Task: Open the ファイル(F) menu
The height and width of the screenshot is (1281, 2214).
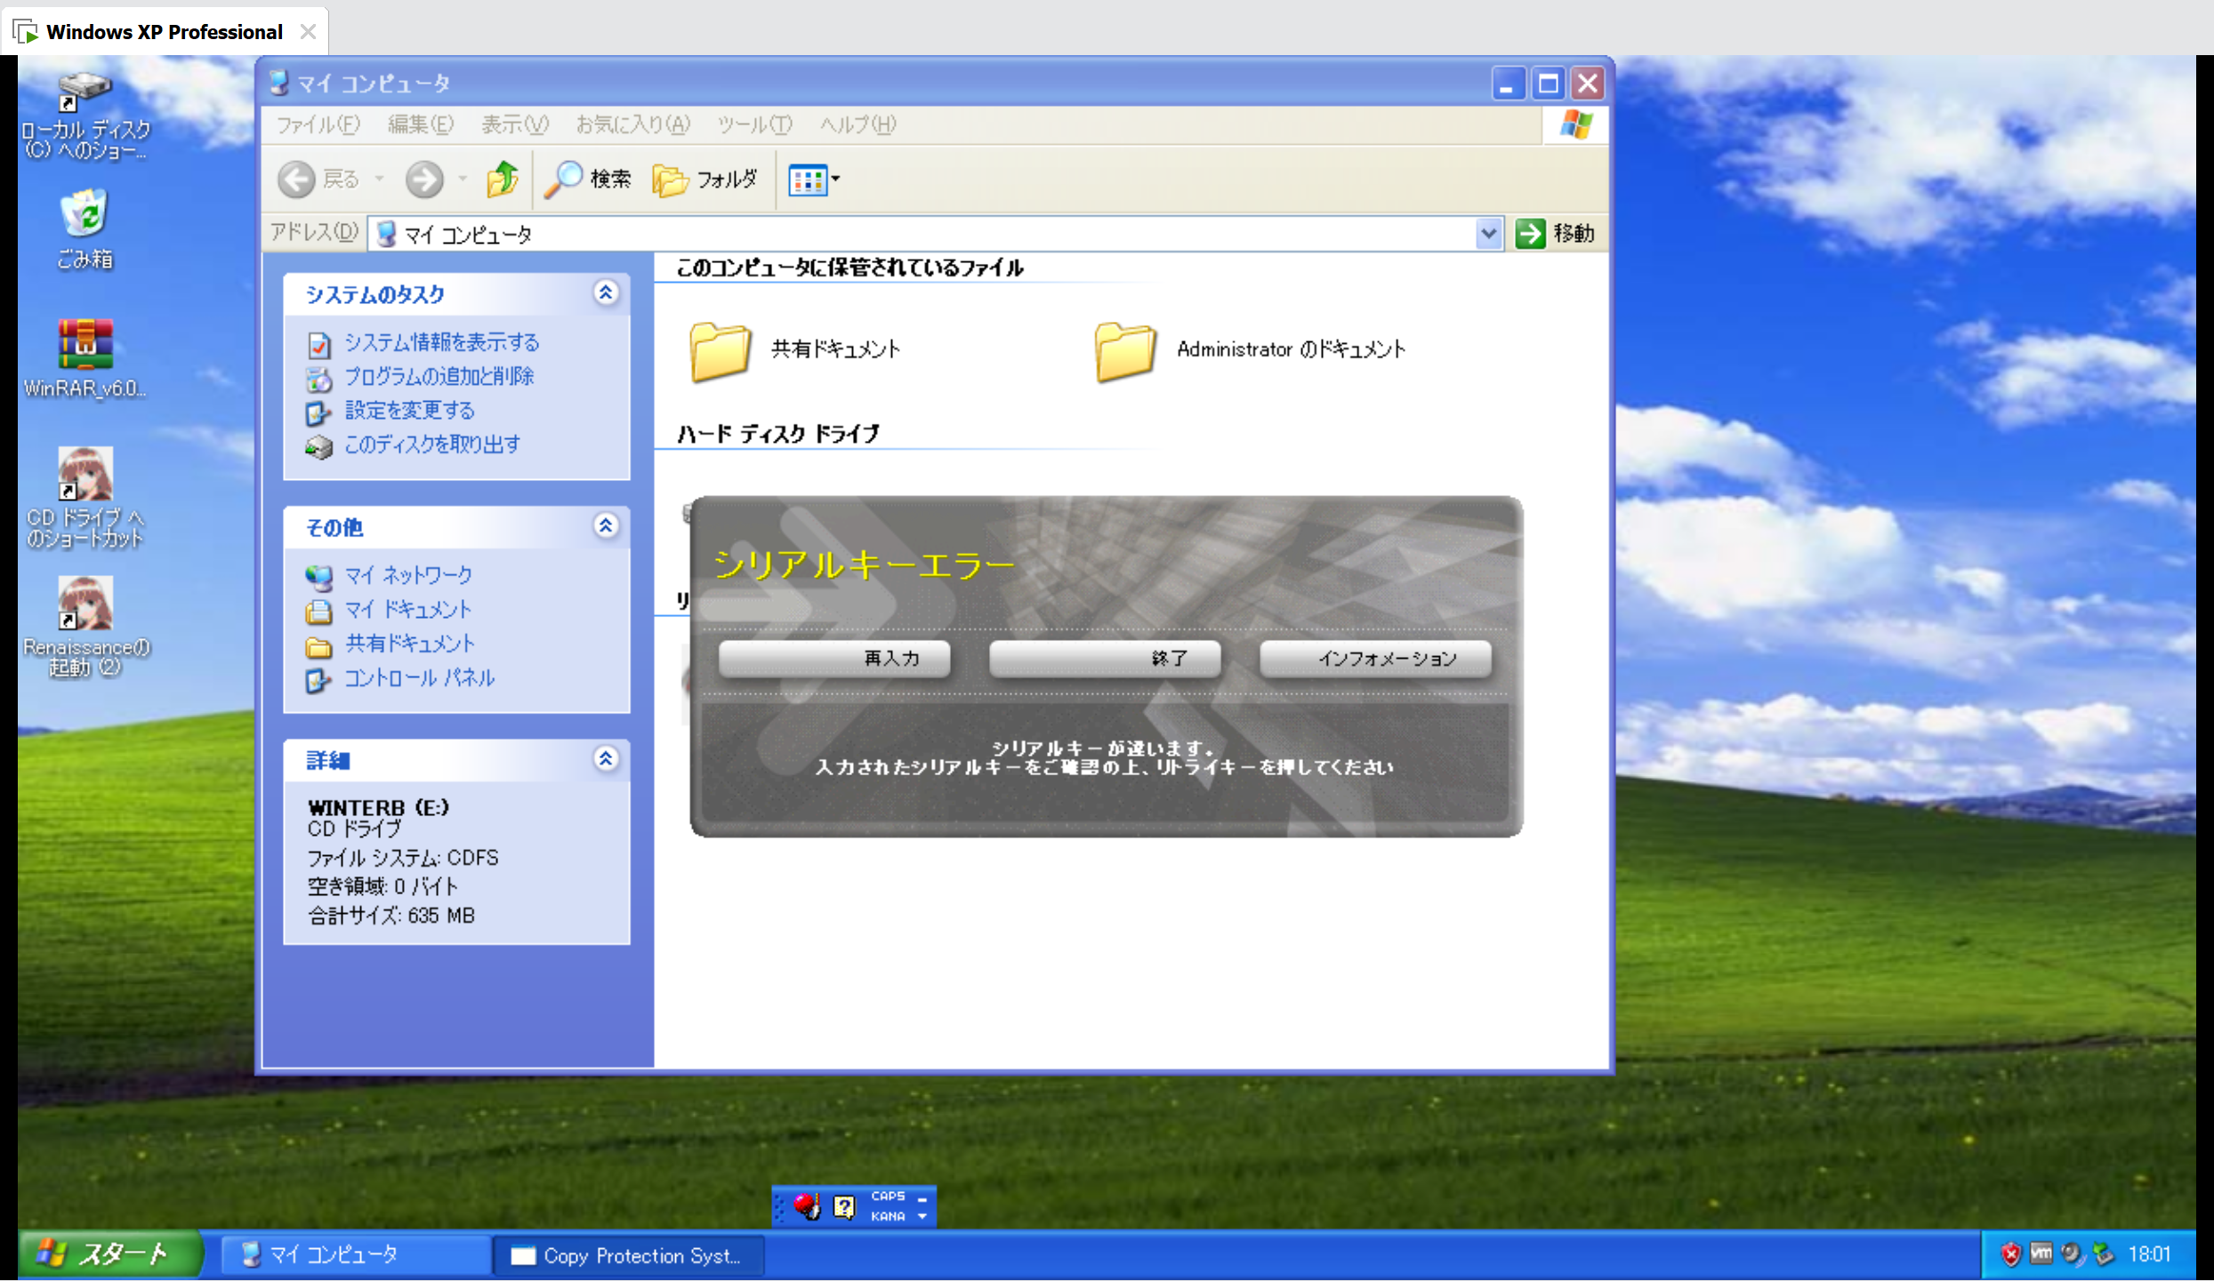Action: coord(318,124)
